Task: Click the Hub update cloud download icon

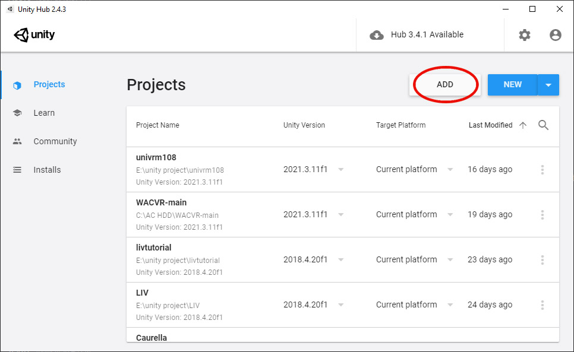Action: pos(376,35)
